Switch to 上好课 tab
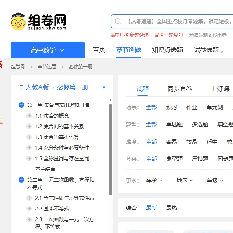 (x=220, y=89)
